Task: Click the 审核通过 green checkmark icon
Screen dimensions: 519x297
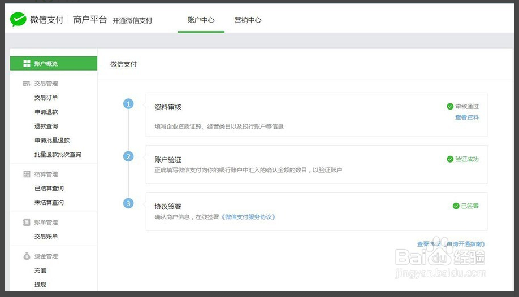Action: pyautogui.click(x=450, y=106)
